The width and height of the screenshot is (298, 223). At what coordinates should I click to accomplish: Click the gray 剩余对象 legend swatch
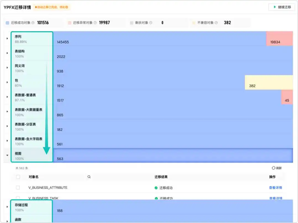[x=132, y=23]
